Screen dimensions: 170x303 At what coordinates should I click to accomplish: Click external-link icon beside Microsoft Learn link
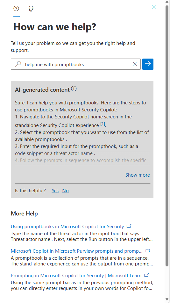pyautogui.click(x=147, y=275)
